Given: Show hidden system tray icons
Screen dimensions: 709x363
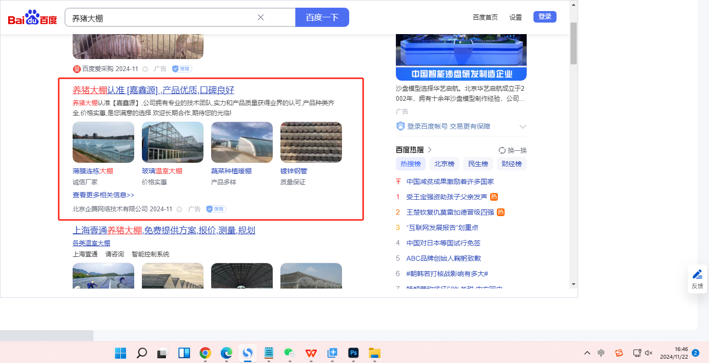Looking at the screenshot, I should [587, 353].
